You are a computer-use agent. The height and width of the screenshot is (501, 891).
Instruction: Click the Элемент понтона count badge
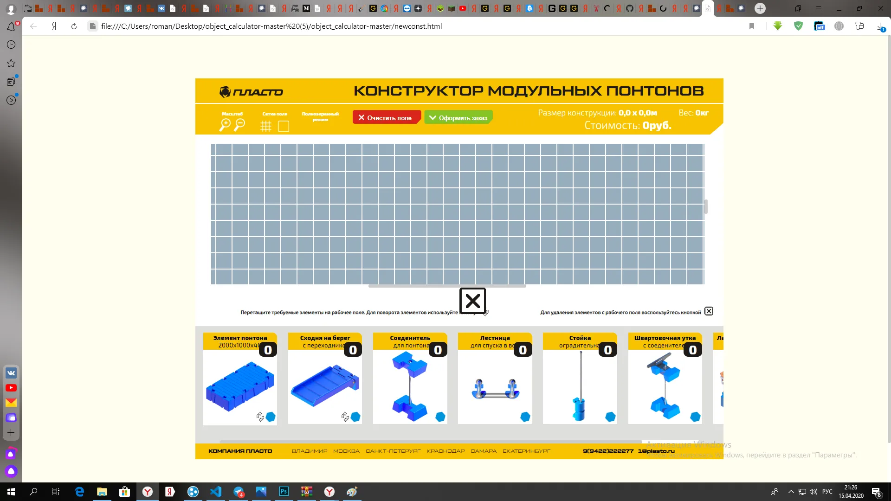[x=268, y=350]
